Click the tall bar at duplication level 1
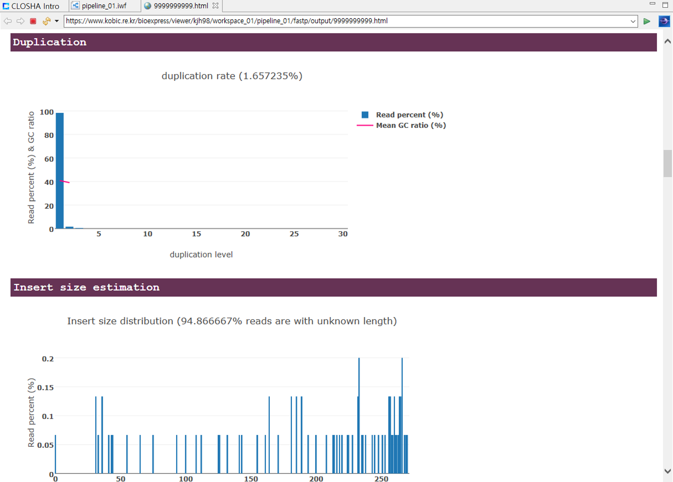Image resolution: width=673 pixels, height=482 pixels. tap(60, 171)
